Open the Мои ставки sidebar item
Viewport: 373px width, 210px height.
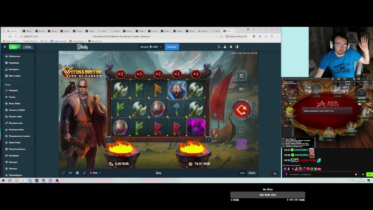[x=15, y=76]
